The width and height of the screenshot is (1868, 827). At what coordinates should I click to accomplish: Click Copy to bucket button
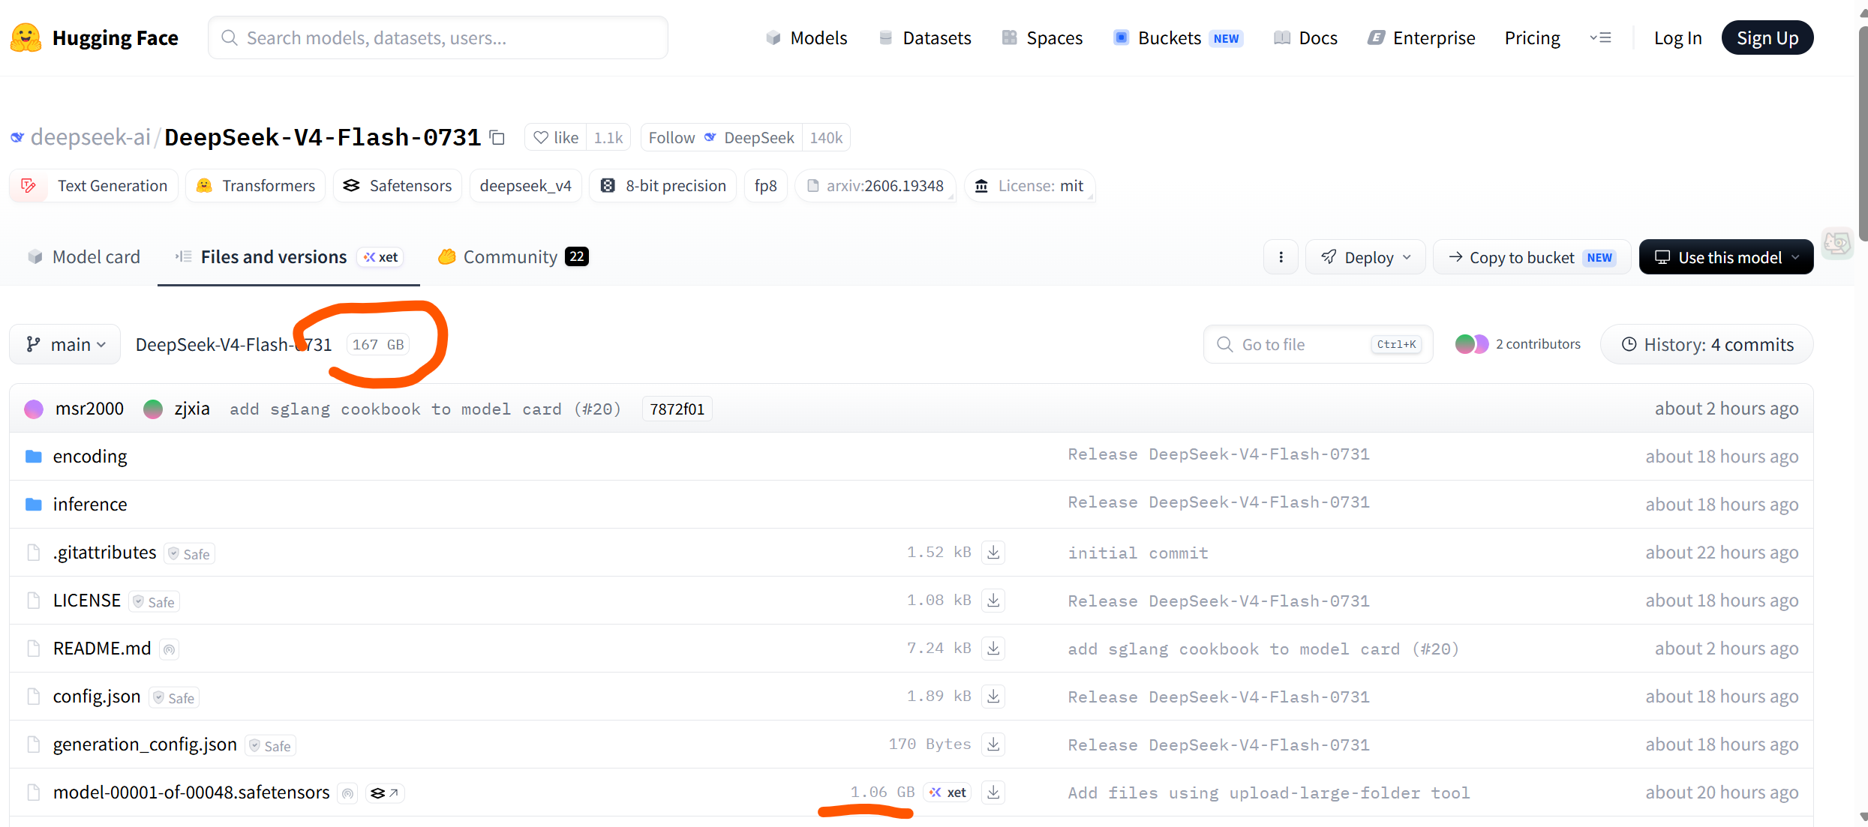(1532, 257)
